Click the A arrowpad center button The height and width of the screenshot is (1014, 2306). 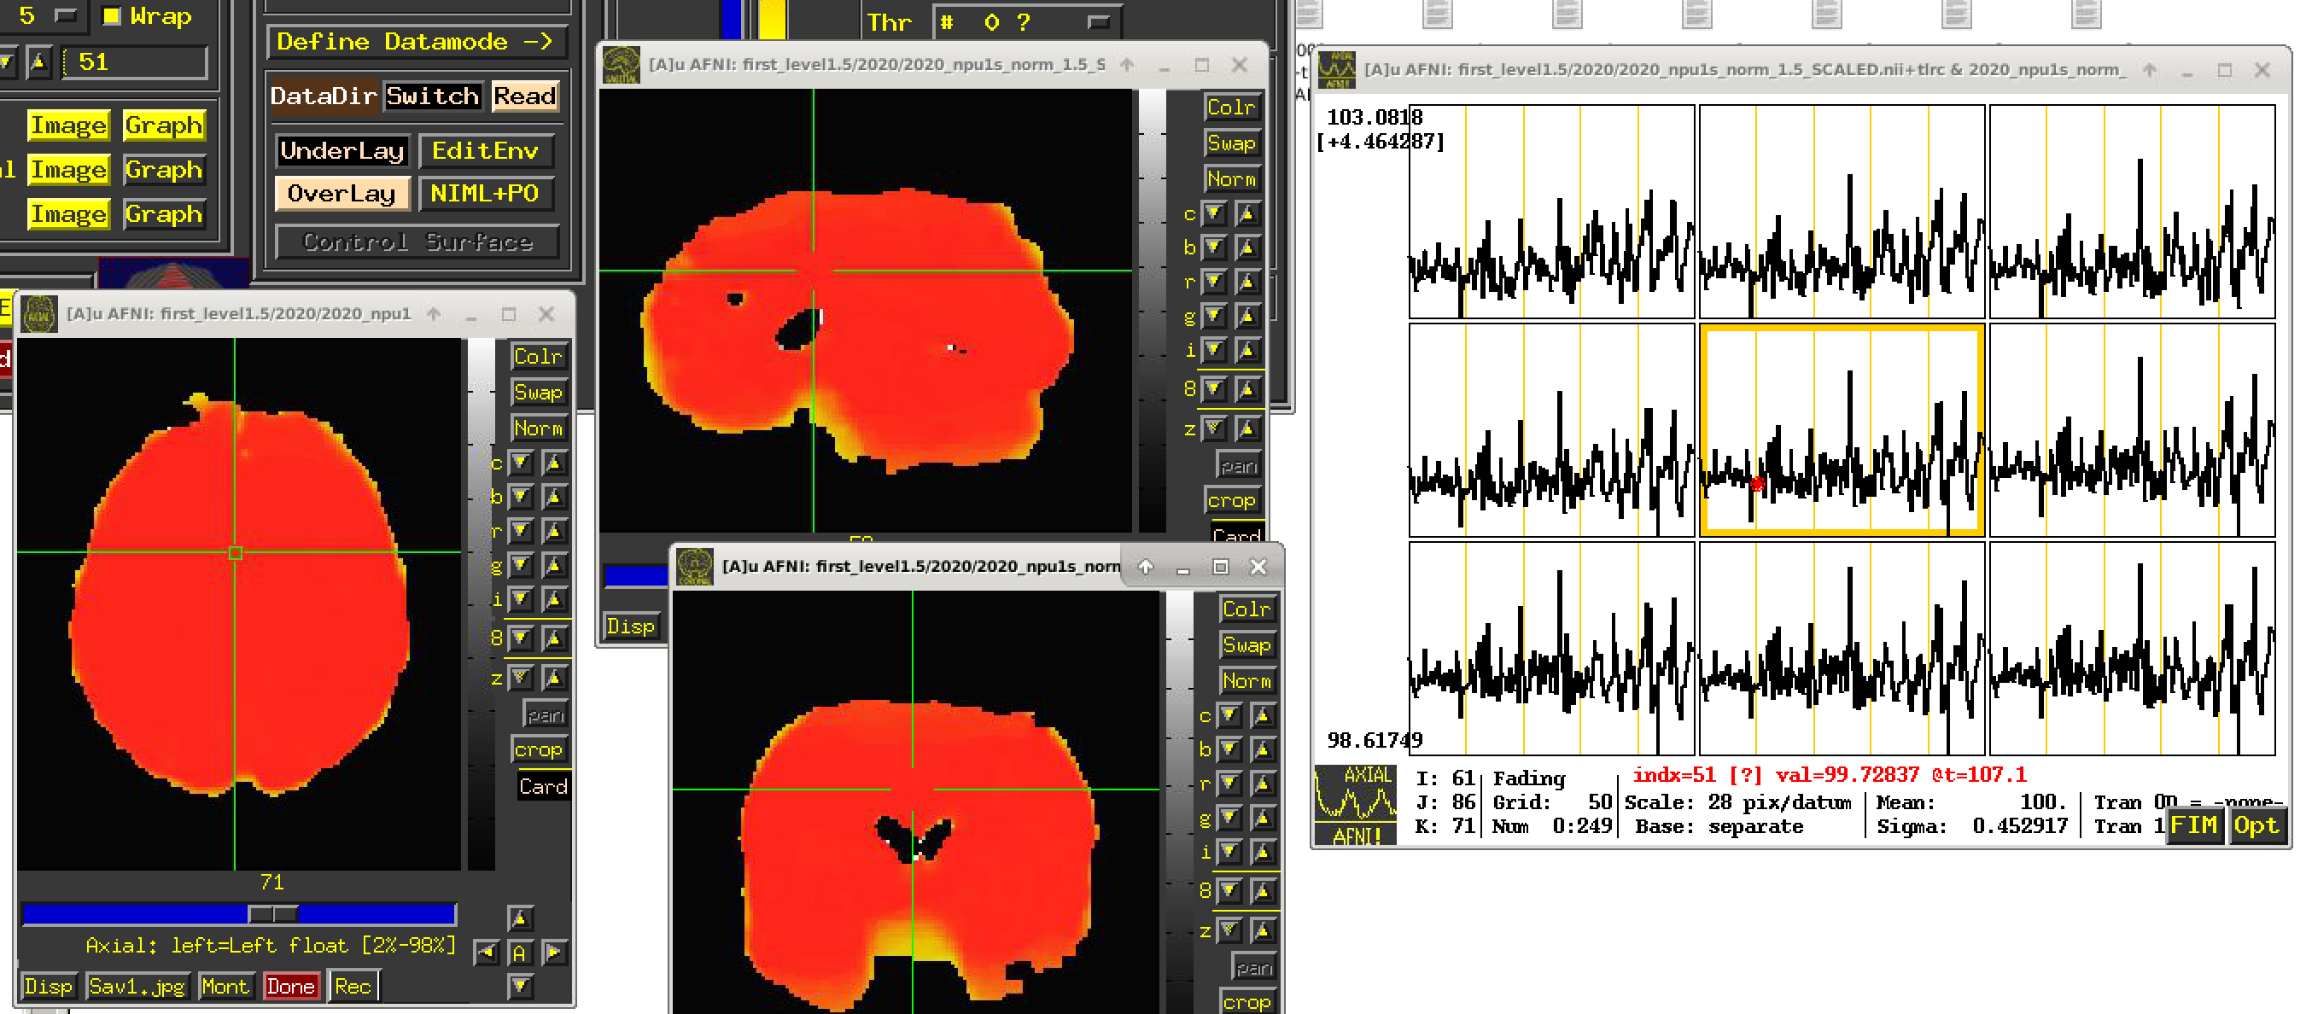click(519, 953)
